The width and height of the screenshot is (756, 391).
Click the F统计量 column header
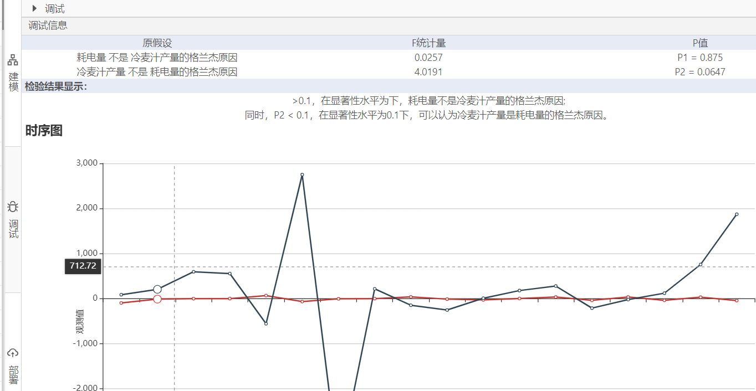[428, 43]
